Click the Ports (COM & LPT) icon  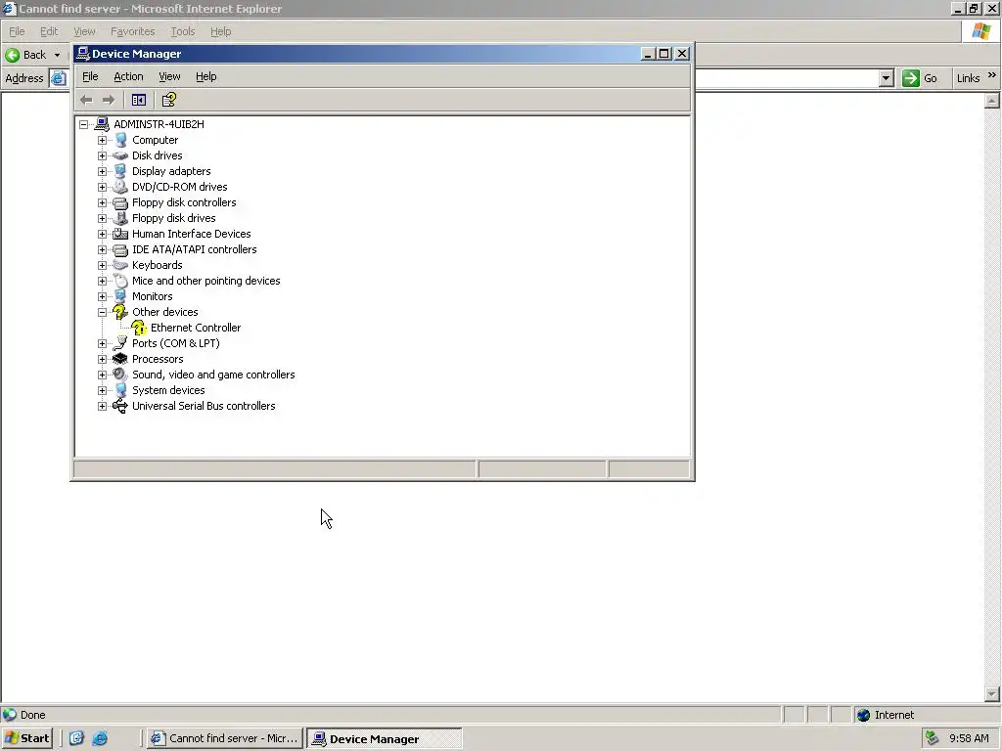tap(120, 343)
